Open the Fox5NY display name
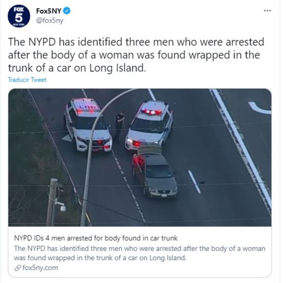Viewport: 288px width, 283px height. coord(49,11)
